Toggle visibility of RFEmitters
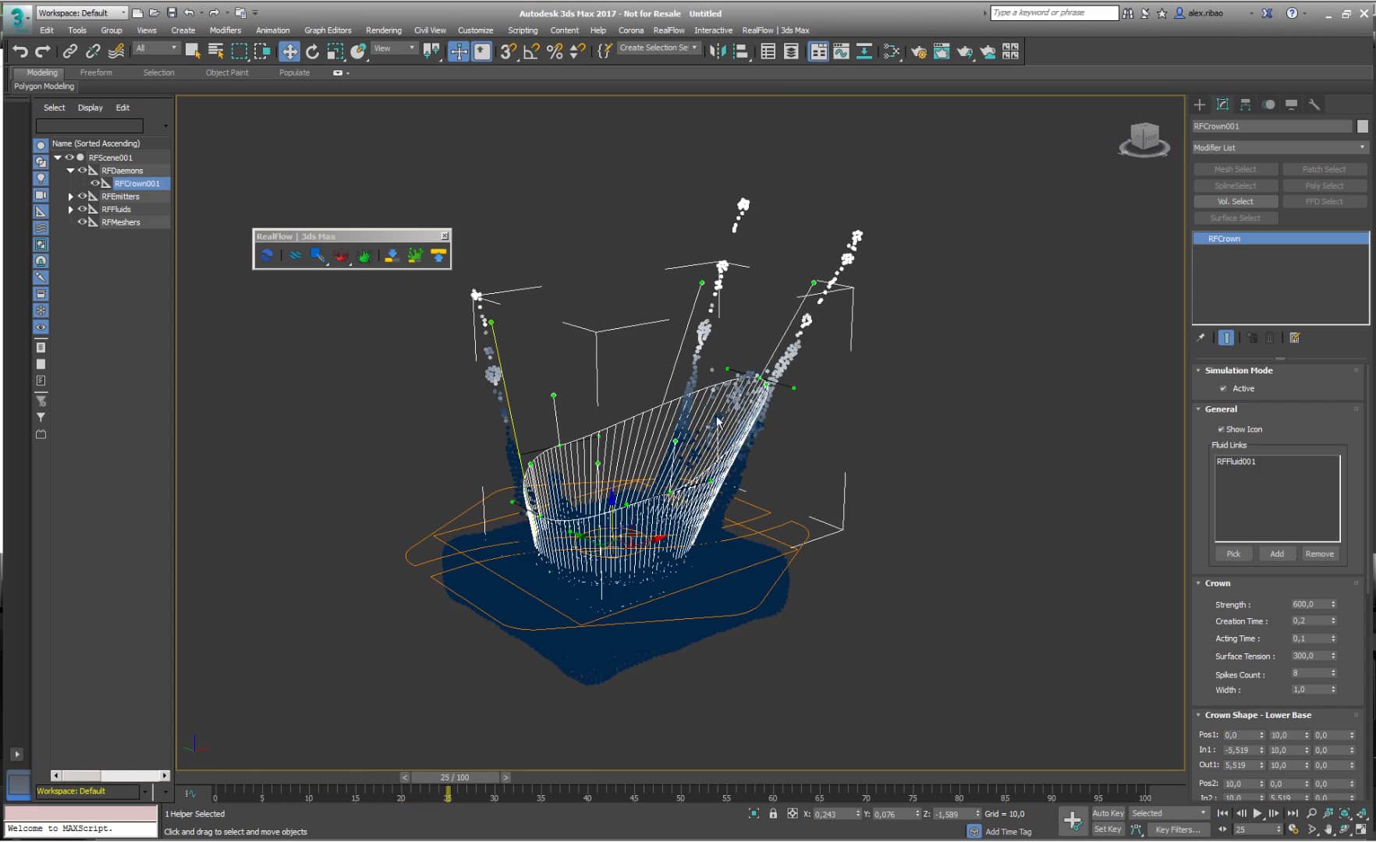Image resolution: width=1376 pixels, height=842 pixels. click(82, 196)
